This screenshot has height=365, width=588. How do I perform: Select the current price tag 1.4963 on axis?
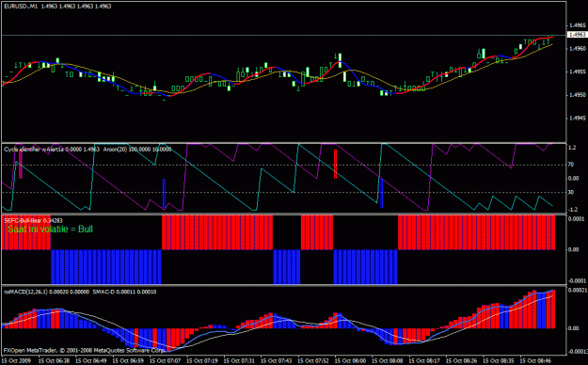[577, 35]
